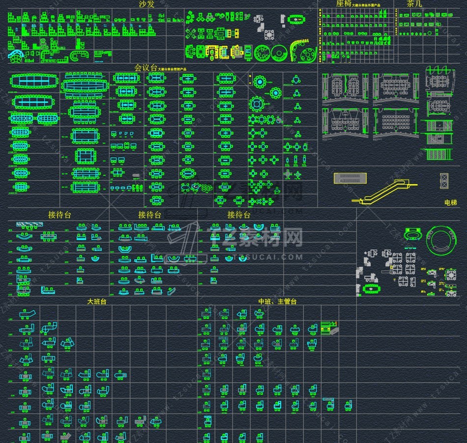
Task: Pick the magenta block in the 座椅 section
Action: coord(329,56)
